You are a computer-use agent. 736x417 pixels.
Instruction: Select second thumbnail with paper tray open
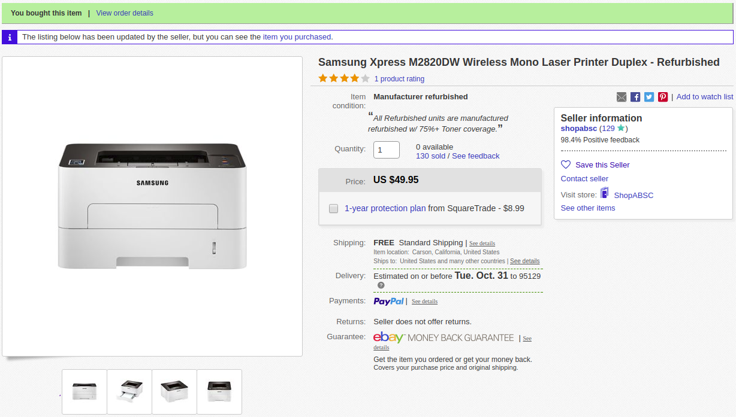[129, 391]
